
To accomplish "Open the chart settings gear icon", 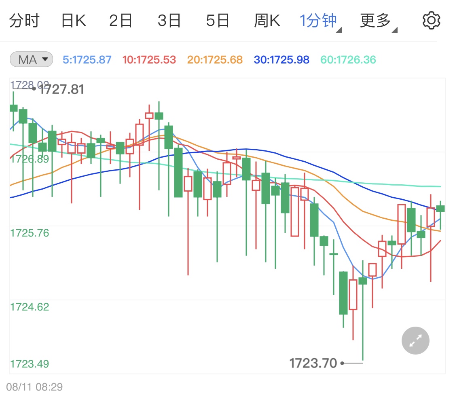I will point(431,20).
